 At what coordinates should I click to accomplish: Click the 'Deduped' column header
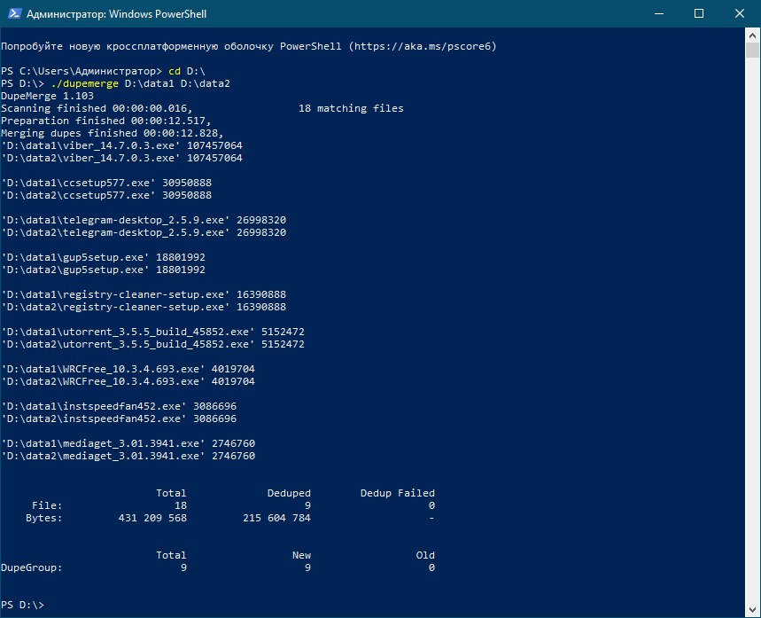point(289,493)
